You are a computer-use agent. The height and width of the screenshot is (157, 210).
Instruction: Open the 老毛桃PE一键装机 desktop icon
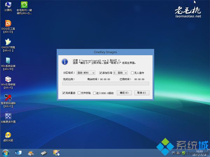[x=24, y=8]
